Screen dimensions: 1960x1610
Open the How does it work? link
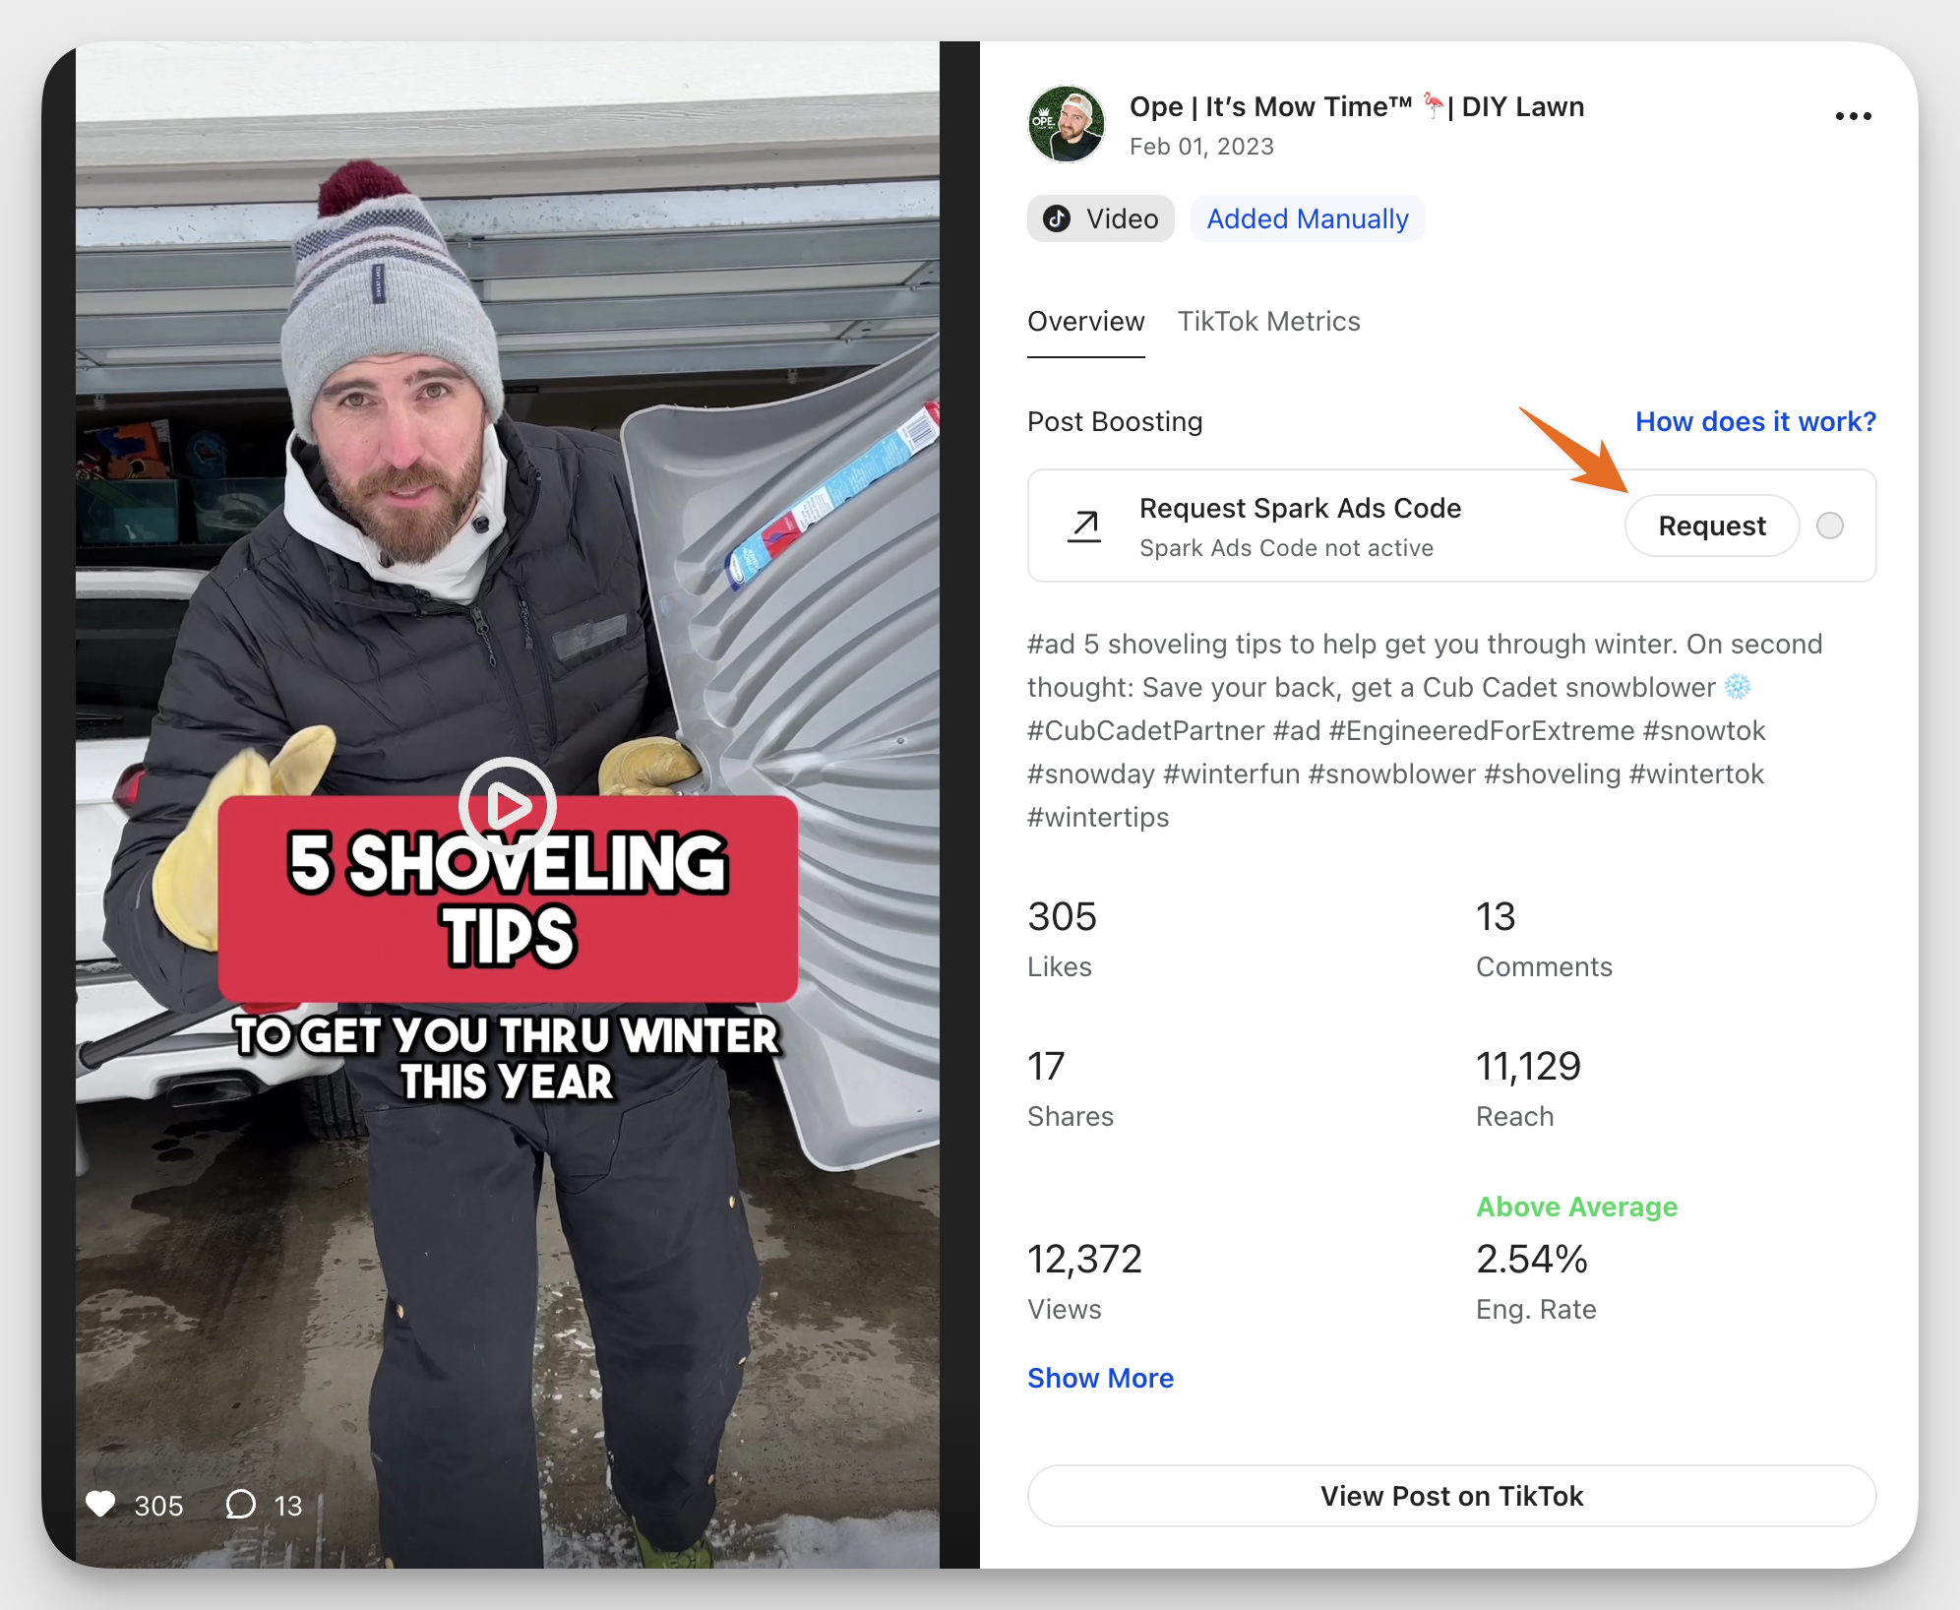tap(1755, 421)
